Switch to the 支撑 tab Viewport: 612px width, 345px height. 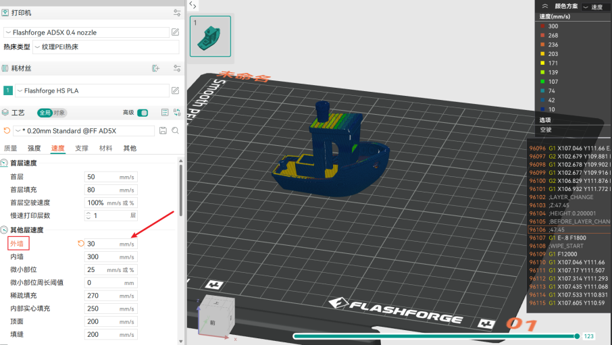coord(82,148)
